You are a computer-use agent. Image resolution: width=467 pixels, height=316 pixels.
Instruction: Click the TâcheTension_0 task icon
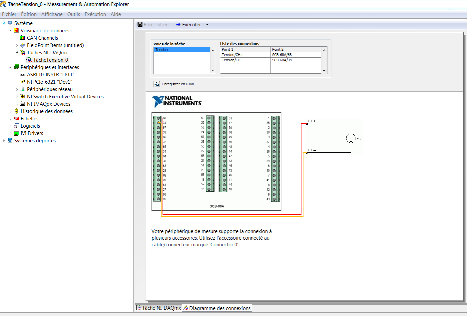click(x=29, y=60)
